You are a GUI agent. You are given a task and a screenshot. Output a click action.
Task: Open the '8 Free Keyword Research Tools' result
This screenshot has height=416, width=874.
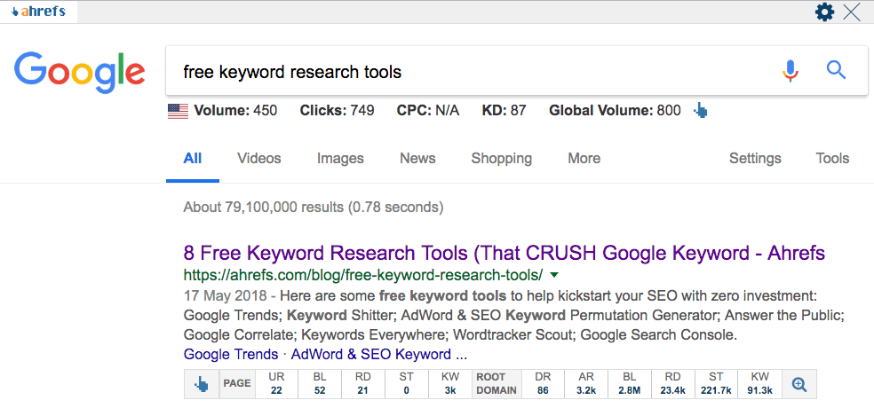[504, 253]
